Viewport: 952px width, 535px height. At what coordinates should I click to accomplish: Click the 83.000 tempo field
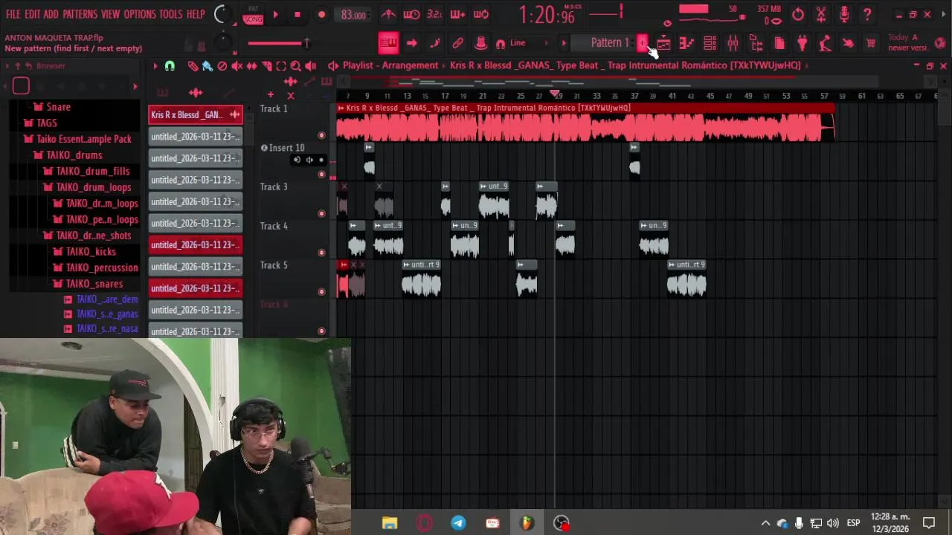click(x=353, y=15)
